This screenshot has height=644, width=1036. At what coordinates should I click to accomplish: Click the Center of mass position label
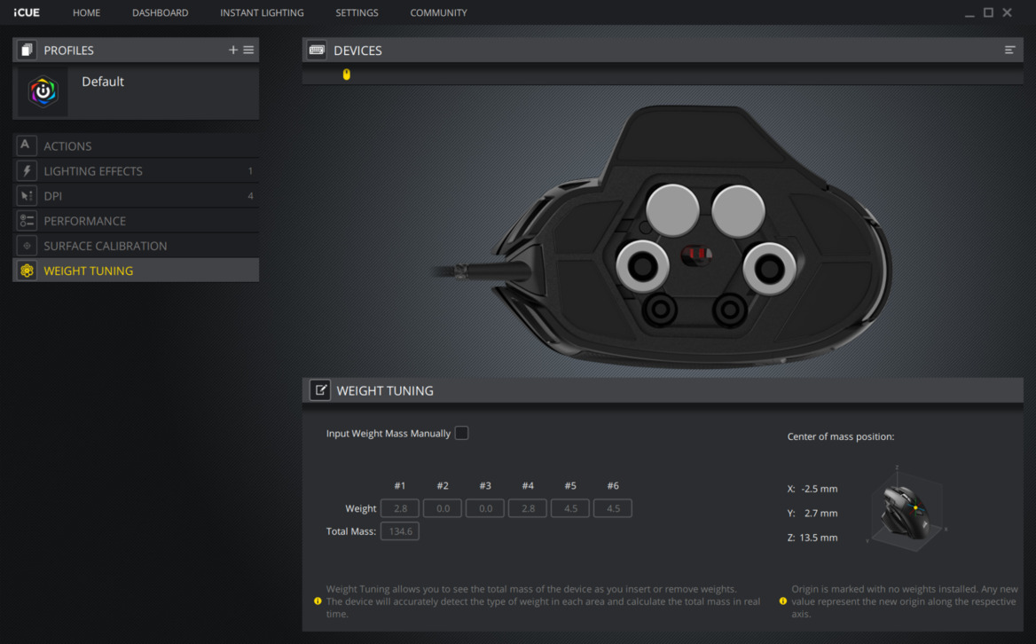tap(841, 436)
